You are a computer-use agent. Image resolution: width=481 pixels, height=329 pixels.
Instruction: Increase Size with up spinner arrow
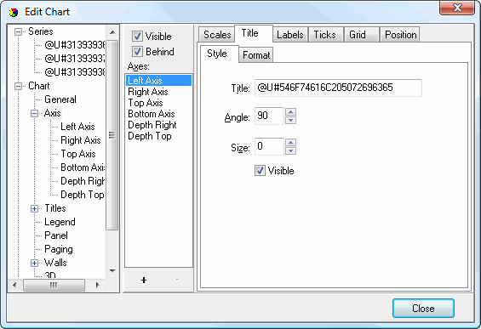(x=290, y=143)
